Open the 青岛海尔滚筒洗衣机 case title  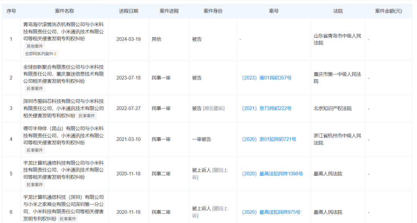[x=64, y=32]
